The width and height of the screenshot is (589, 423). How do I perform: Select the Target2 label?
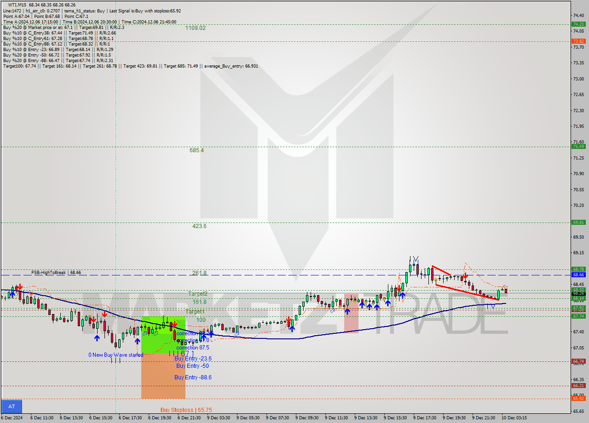tap(198, 293)
